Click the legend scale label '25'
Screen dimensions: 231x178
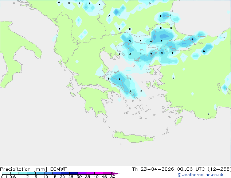coord(71,177)
